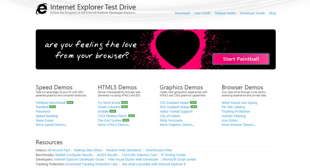Launch the City of Videos demo
310x168 pixels.
170,116
